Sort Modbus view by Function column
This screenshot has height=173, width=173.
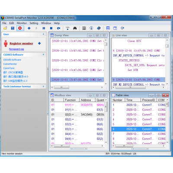(71, 100)
